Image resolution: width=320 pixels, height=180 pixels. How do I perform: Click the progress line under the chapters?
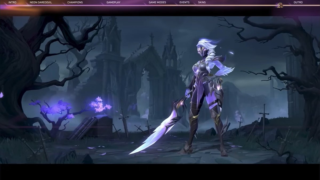point(160,6)
